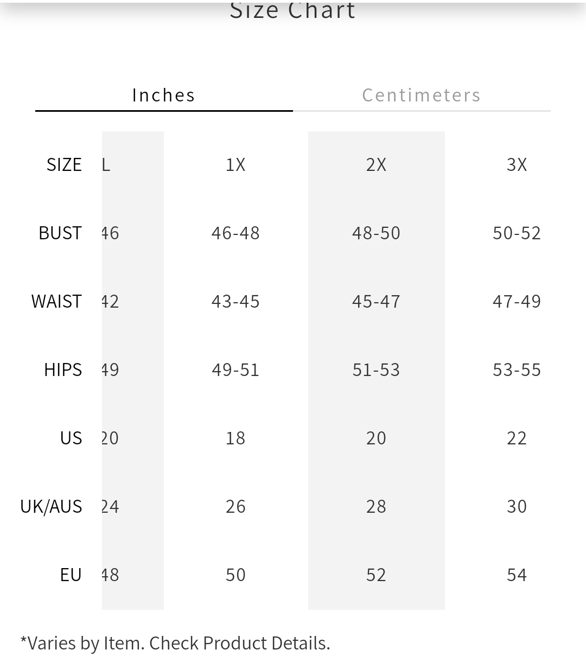Select the Inches tab
The height and width of the screenshot is (656, 586).
[x=164, y=95]
